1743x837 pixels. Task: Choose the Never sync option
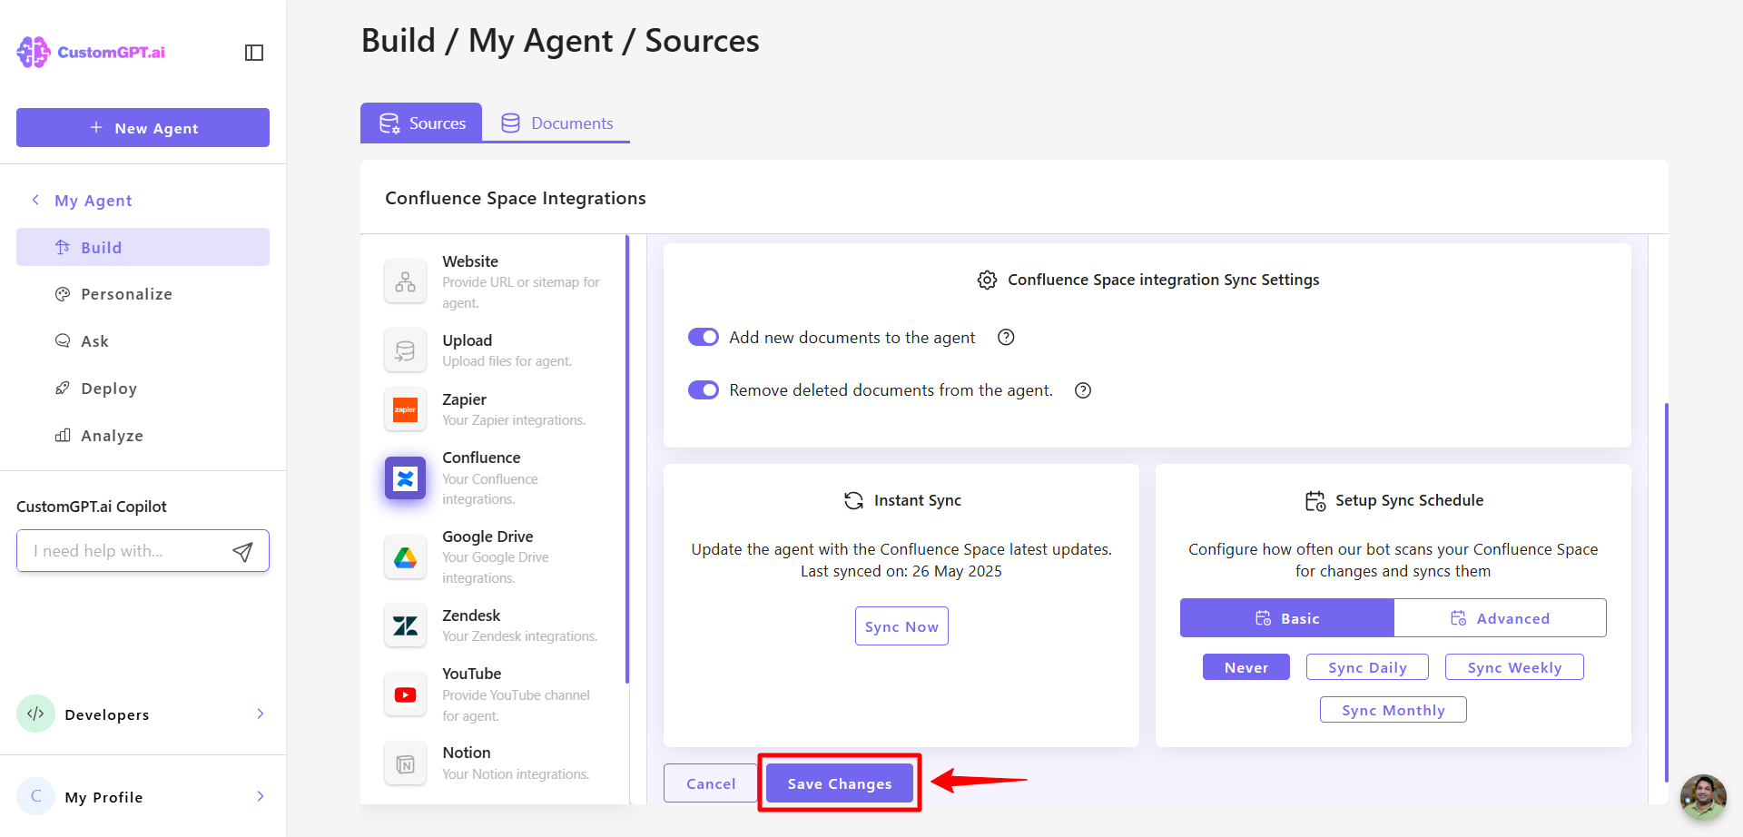point(1246,667)
